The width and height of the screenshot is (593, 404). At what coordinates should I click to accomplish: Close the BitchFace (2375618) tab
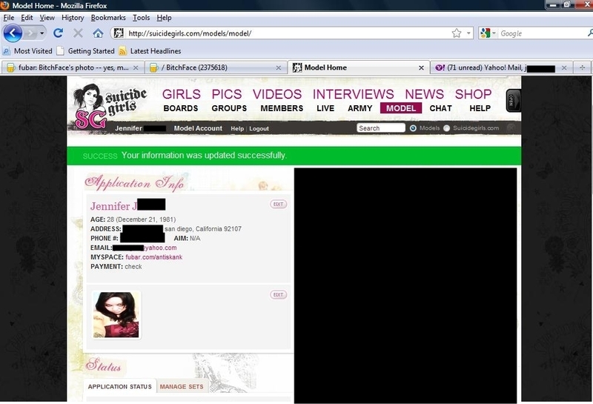[x=279, y=67]
